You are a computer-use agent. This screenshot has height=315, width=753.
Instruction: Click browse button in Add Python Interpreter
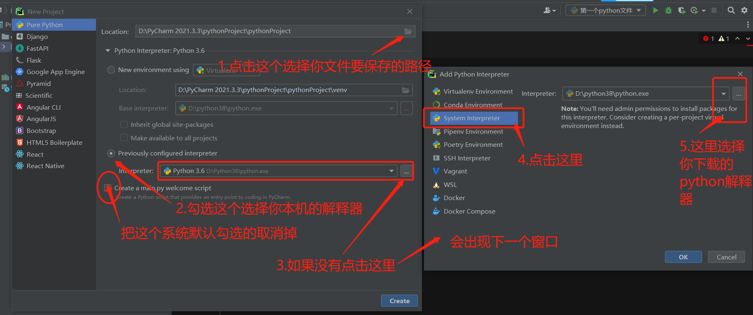click(x=739, y=94)
